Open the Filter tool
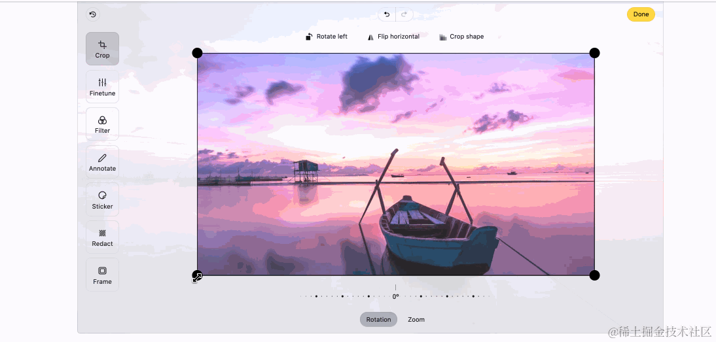Screen dimensions: 716x342 [x=102, y=124]
